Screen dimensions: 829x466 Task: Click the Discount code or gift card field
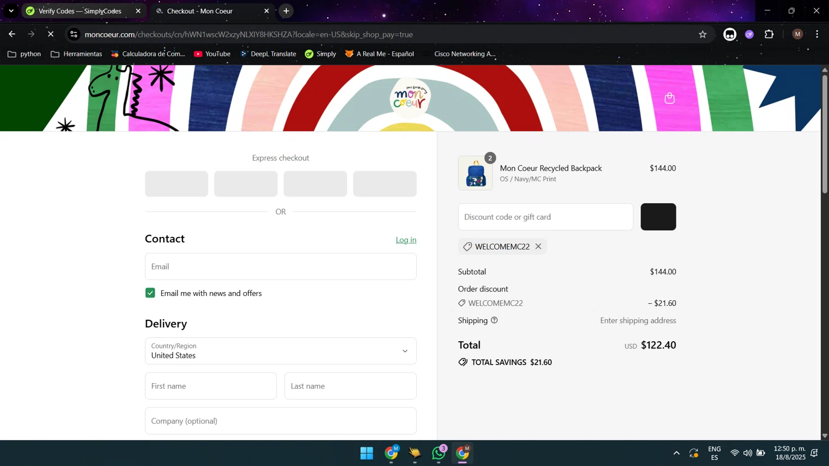[545, 216]
